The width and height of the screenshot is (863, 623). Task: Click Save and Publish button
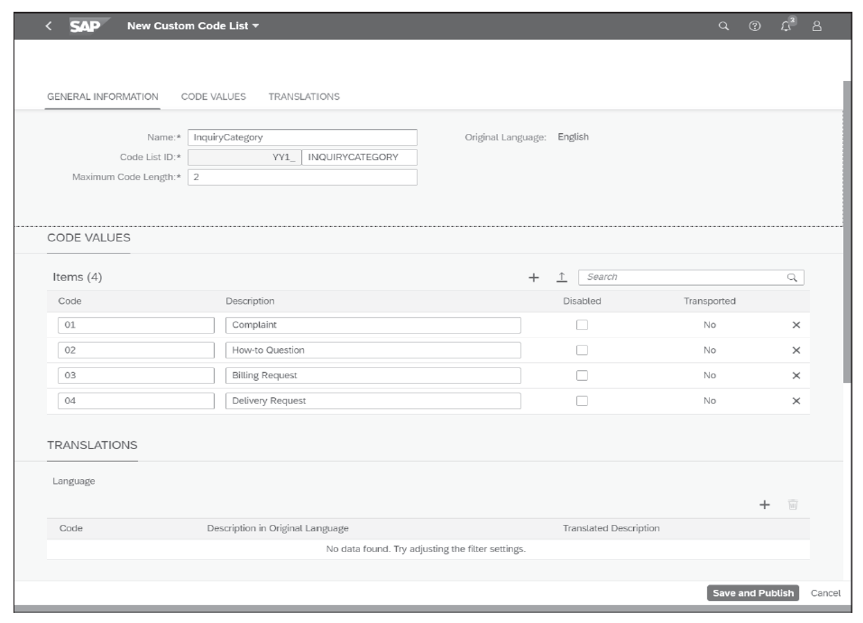(x=752, y=593)
